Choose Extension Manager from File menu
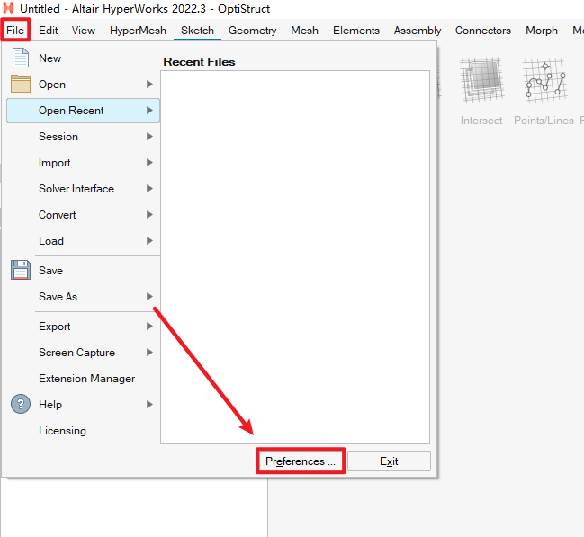This screenshot has height=537, width=584. tap(86, 379)
